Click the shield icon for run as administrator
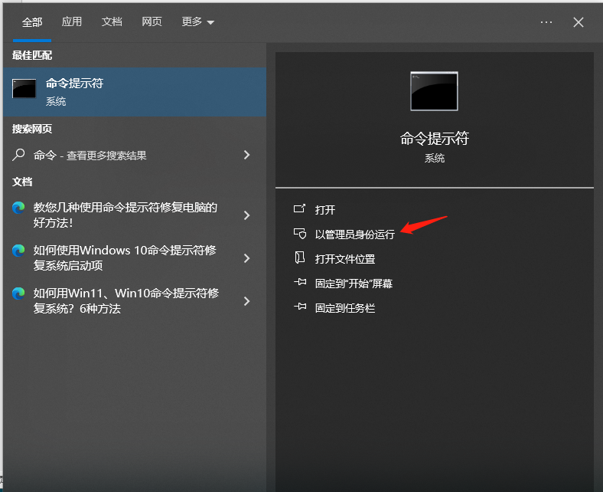 (x=300, y=234)
